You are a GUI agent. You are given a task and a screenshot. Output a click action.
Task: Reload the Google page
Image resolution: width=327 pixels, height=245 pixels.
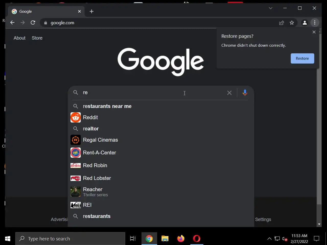click(33, 23)
